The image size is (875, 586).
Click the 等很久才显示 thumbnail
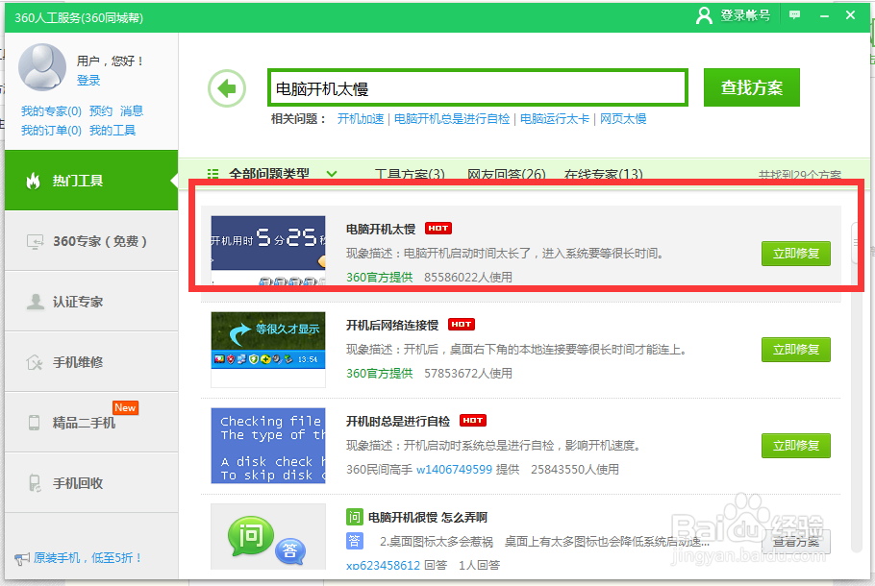[x=268, y=349]
